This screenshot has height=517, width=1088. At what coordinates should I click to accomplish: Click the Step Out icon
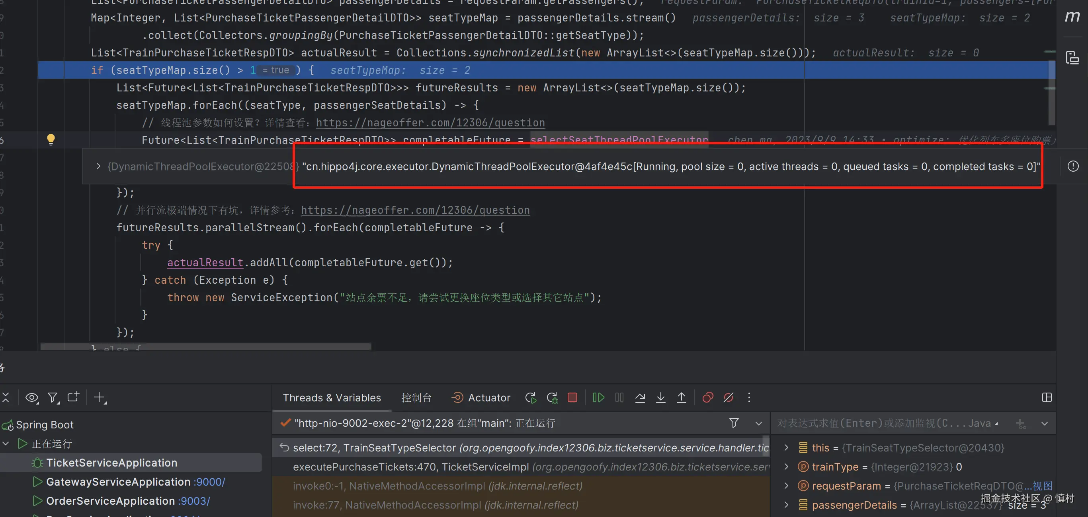point(681,397)
